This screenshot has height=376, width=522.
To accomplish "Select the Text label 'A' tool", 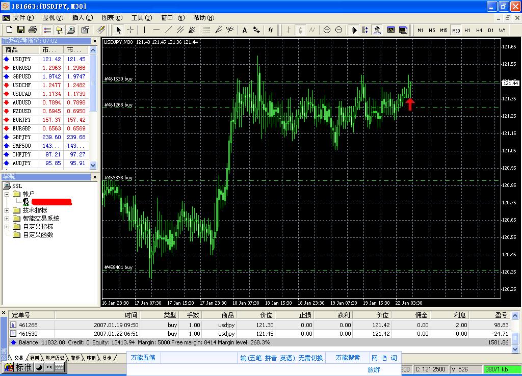I will coord(245,30).
